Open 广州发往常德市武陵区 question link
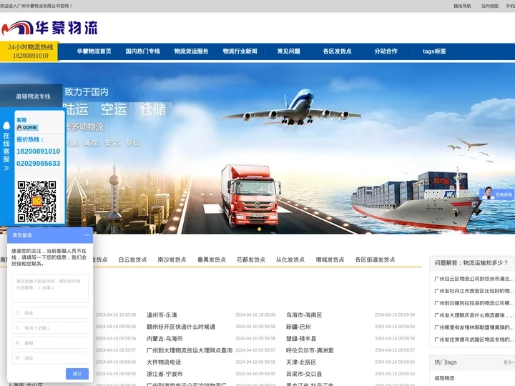The image size is (515, 386). pos(474,340)
